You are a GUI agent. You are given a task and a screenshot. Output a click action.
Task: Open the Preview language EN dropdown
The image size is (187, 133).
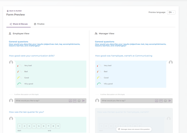(171, 12)
